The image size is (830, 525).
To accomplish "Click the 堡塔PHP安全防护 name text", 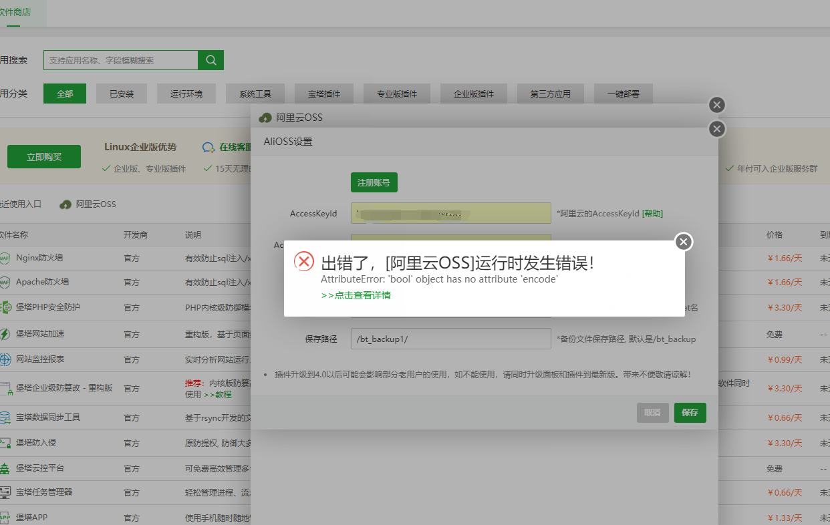I will point(48,307).
